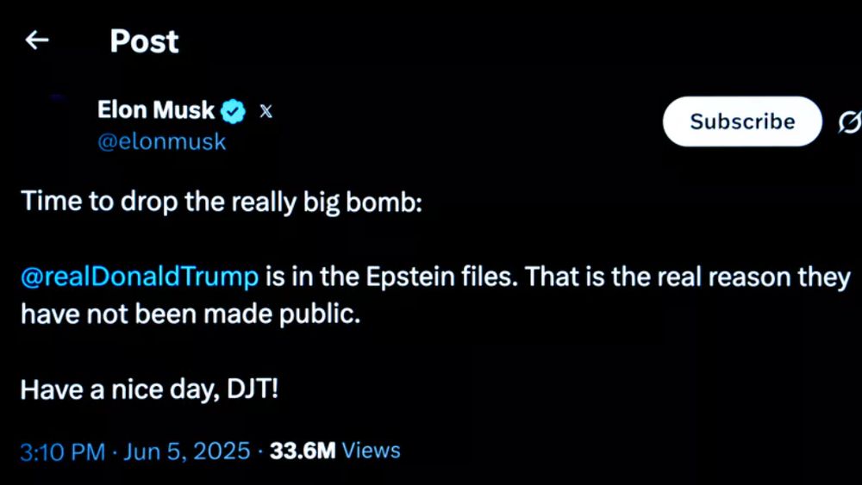Click the blue verified checkmark badge
Viewport: 862px width, 485px height.
[x=234, y=111]
